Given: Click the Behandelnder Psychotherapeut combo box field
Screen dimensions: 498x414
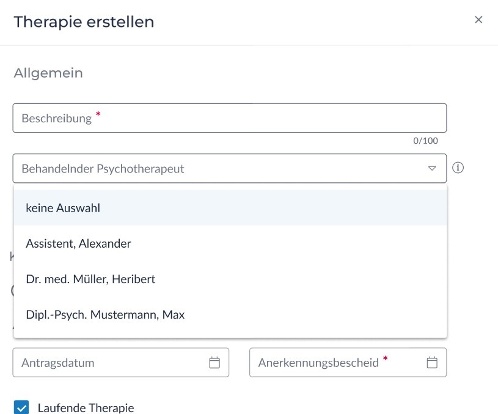Looking at the screenshot, I should pos(220,168).
